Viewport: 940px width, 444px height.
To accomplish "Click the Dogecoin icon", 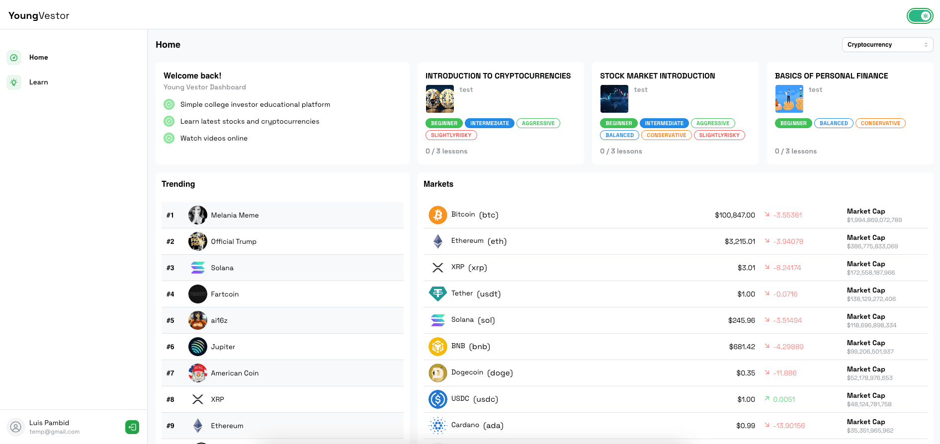I will pyautogui.click(x=437, y=373).
